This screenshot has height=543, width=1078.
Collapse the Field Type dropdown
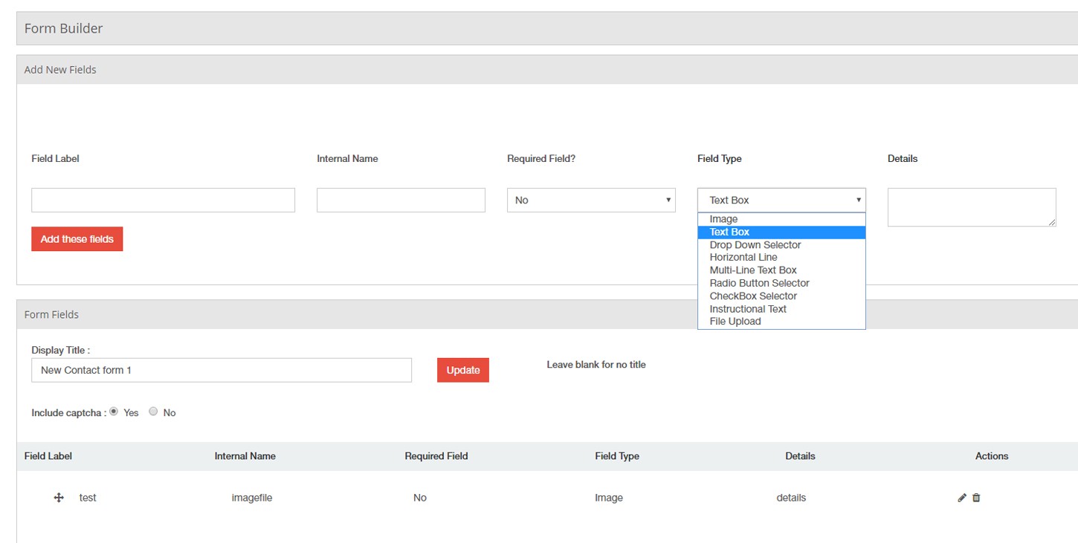[x=781, y=200]
